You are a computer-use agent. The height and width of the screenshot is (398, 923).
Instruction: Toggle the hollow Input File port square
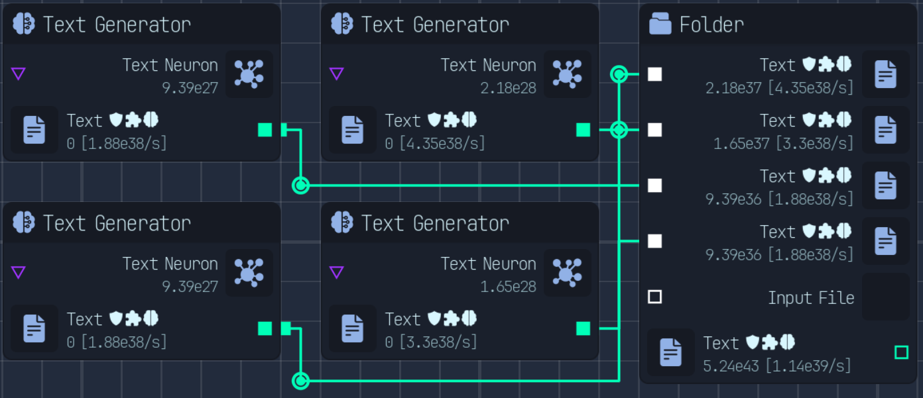pyautogui.click(x=654, y=297)
